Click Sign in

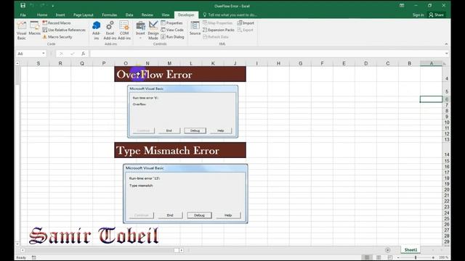tap(418, 14)
